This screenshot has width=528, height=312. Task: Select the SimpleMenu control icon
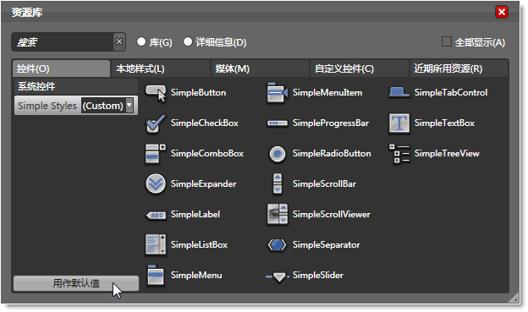[155, 275]
